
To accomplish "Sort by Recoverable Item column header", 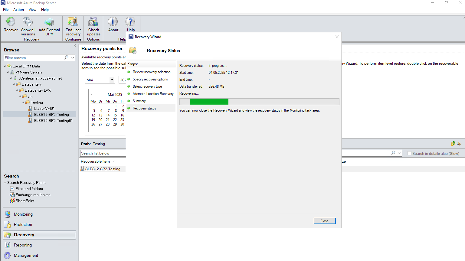I will [95, 161].
